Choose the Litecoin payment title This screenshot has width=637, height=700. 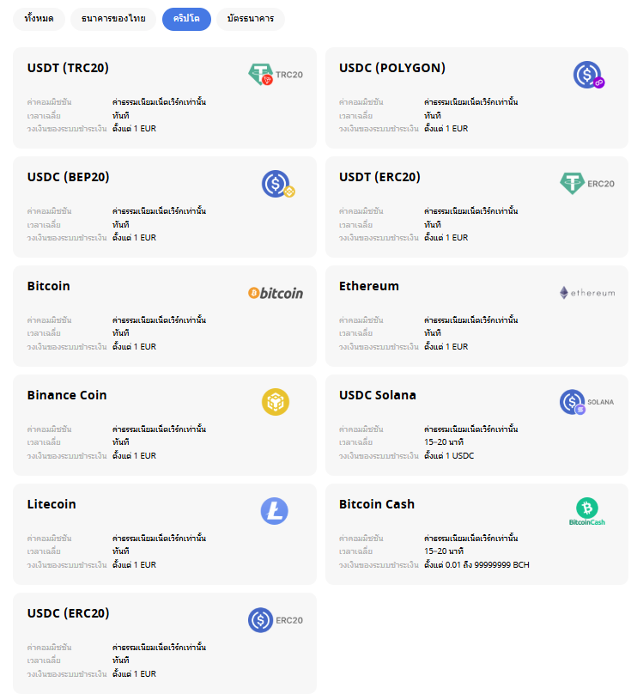[52, 504]
